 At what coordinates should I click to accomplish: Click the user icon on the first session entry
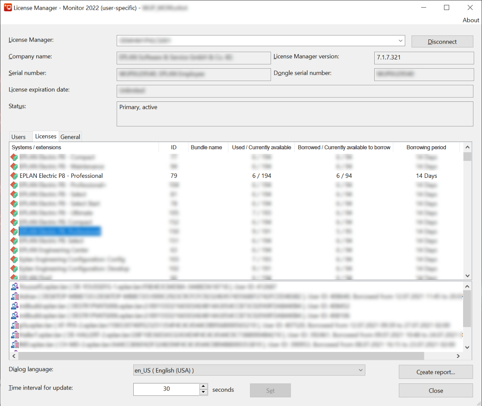point(14,287)
